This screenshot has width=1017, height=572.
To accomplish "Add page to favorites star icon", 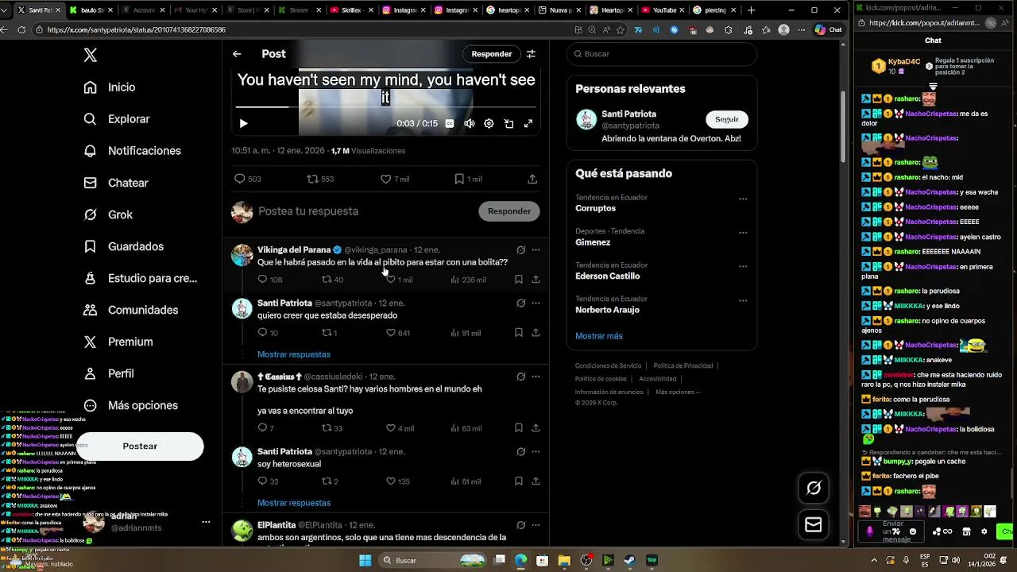I will pyautogui.click(x=620, y=30).
